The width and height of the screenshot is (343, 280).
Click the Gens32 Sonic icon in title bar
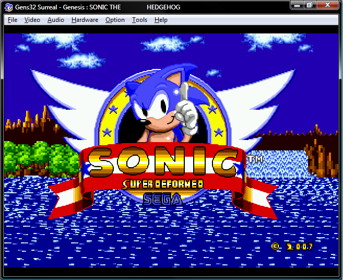(x=8, y=7)
